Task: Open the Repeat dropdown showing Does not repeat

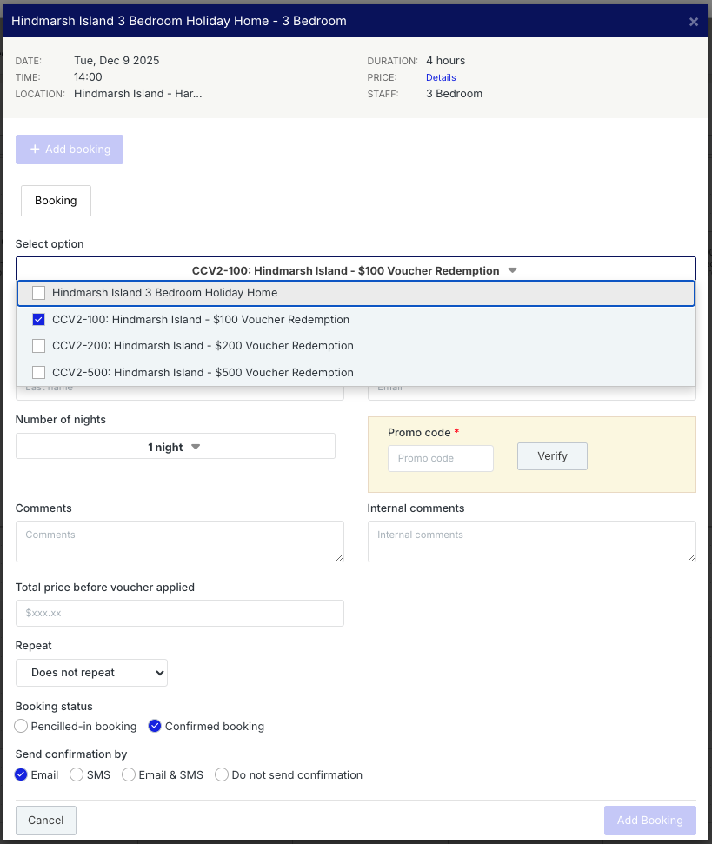Action: (91, 673)
